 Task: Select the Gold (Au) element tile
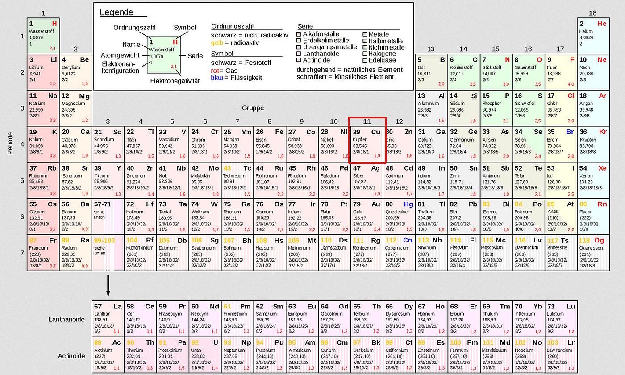point(367,216)
